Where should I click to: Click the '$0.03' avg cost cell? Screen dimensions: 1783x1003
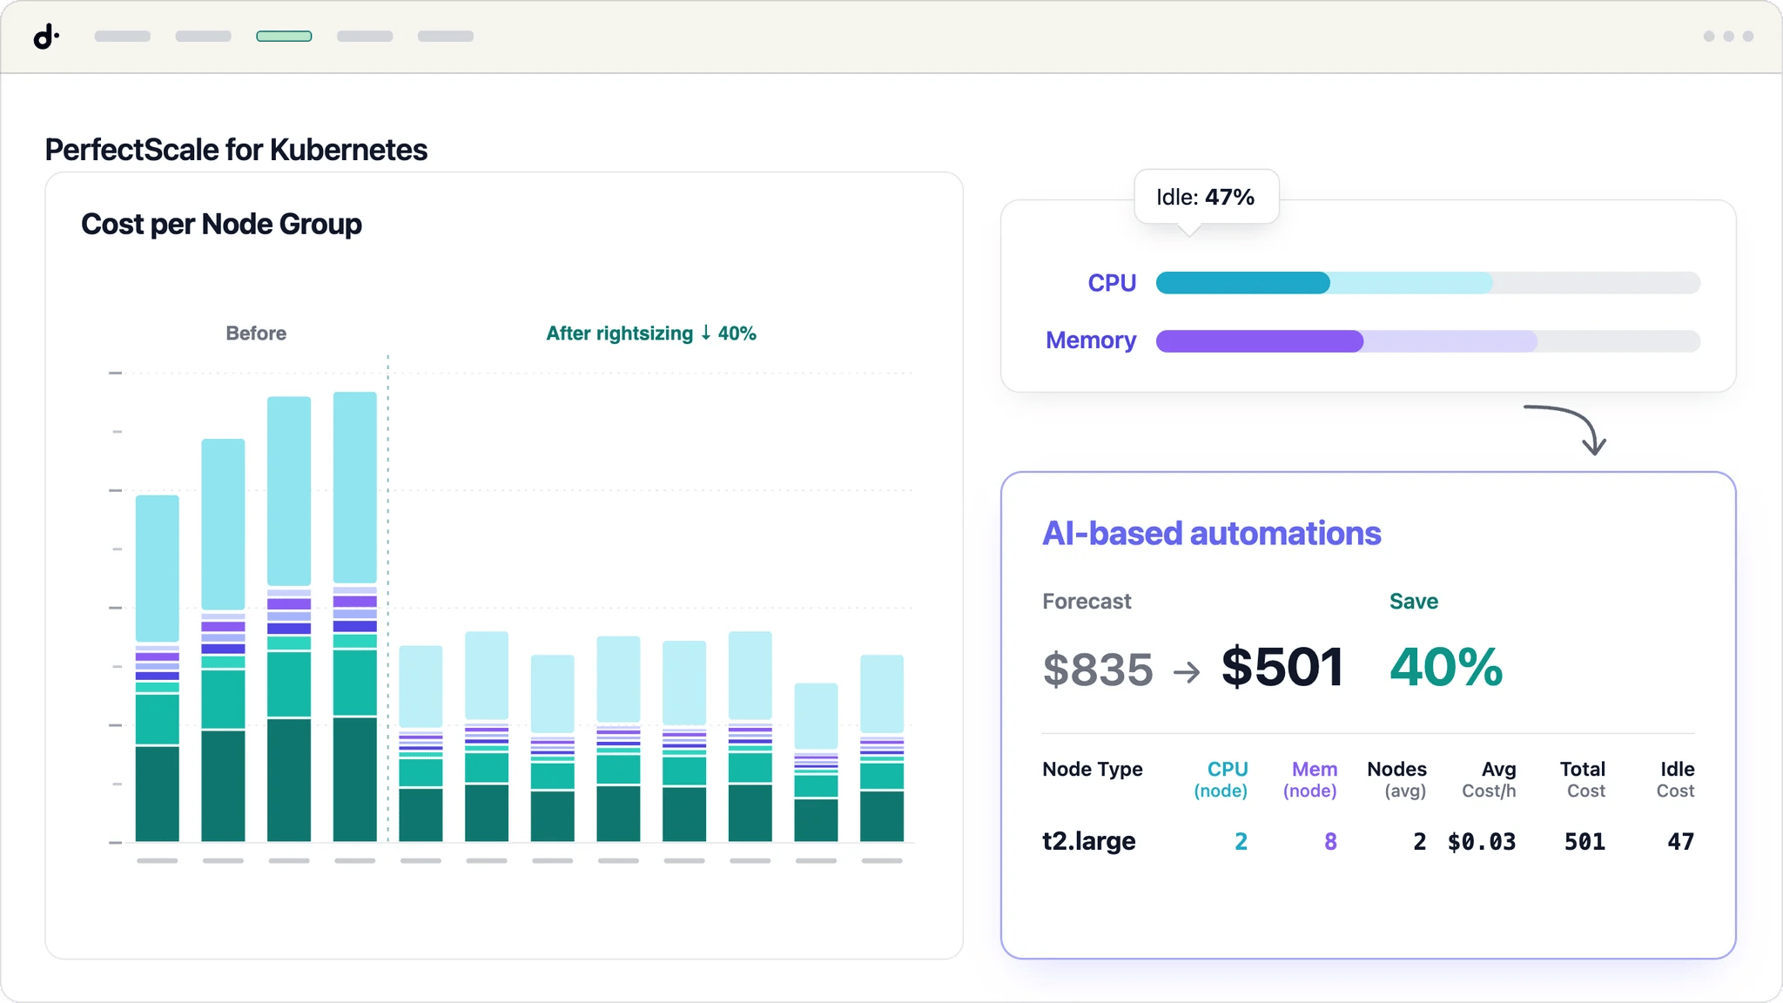[1482, 842]
